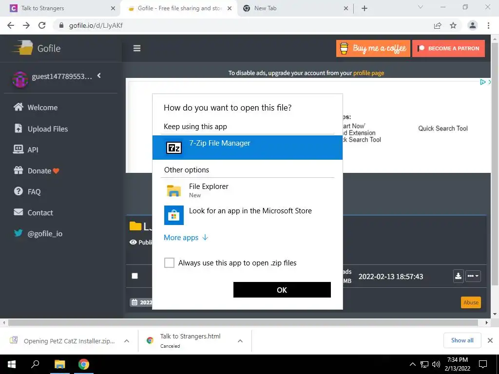Open File Explorer from taskbar
This screenshot has height=374, width=499.
click(59, 364)
